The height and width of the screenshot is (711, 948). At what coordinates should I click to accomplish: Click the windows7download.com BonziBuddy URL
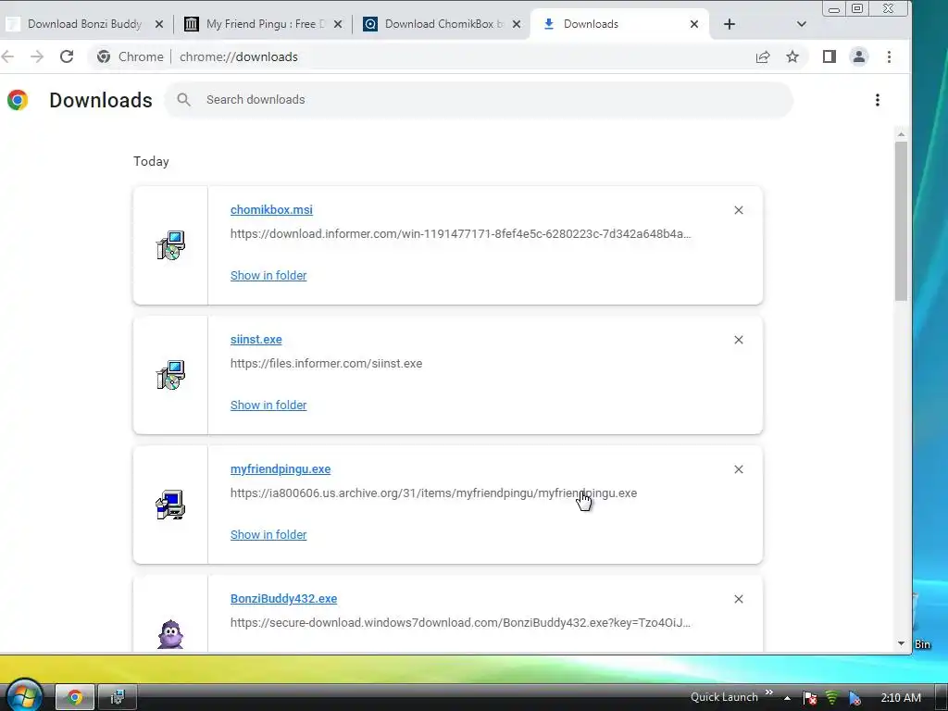coord(460,623)
